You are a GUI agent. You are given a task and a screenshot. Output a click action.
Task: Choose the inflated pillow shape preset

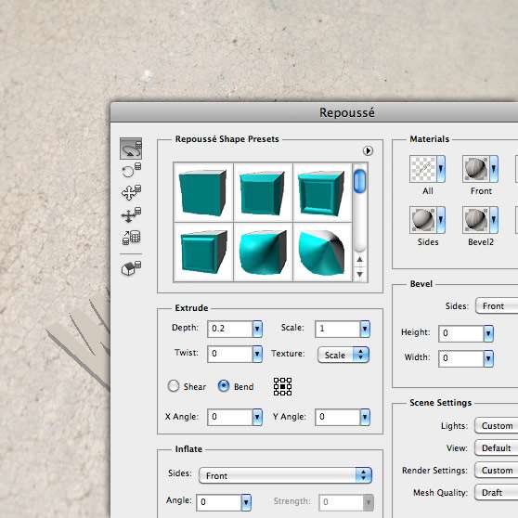[263, 253]
